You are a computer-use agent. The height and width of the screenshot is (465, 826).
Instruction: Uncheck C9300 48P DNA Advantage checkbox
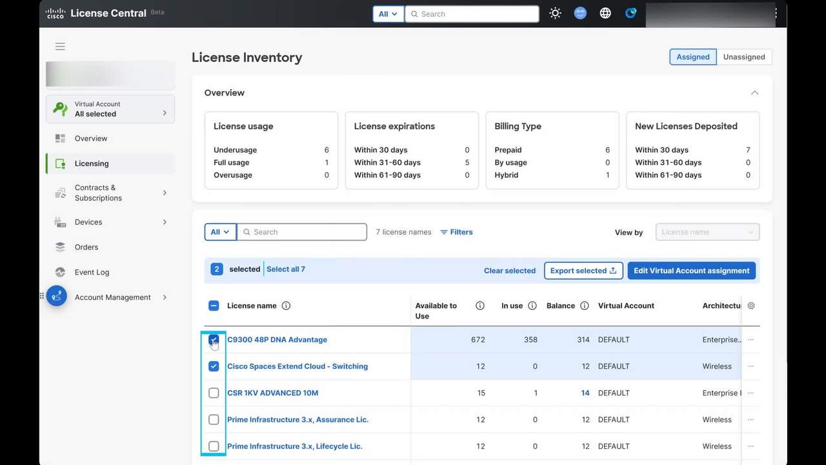coord(214,340)
